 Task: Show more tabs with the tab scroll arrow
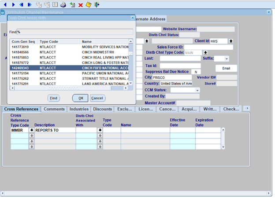[247, 108]
